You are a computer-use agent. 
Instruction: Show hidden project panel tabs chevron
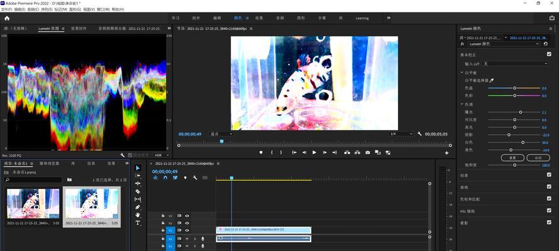(x=127, y=163)
